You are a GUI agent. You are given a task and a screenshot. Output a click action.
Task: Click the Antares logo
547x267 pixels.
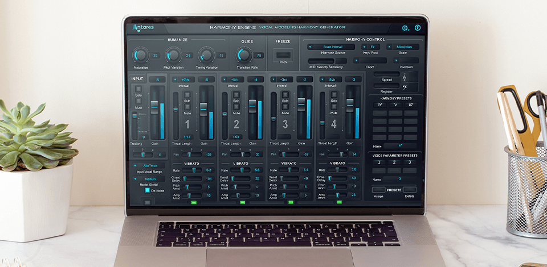[143, 28]
